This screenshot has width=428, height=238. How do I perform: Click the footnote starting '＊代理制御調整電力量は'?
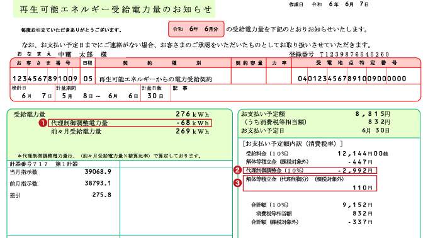click(x=110, y=156)
